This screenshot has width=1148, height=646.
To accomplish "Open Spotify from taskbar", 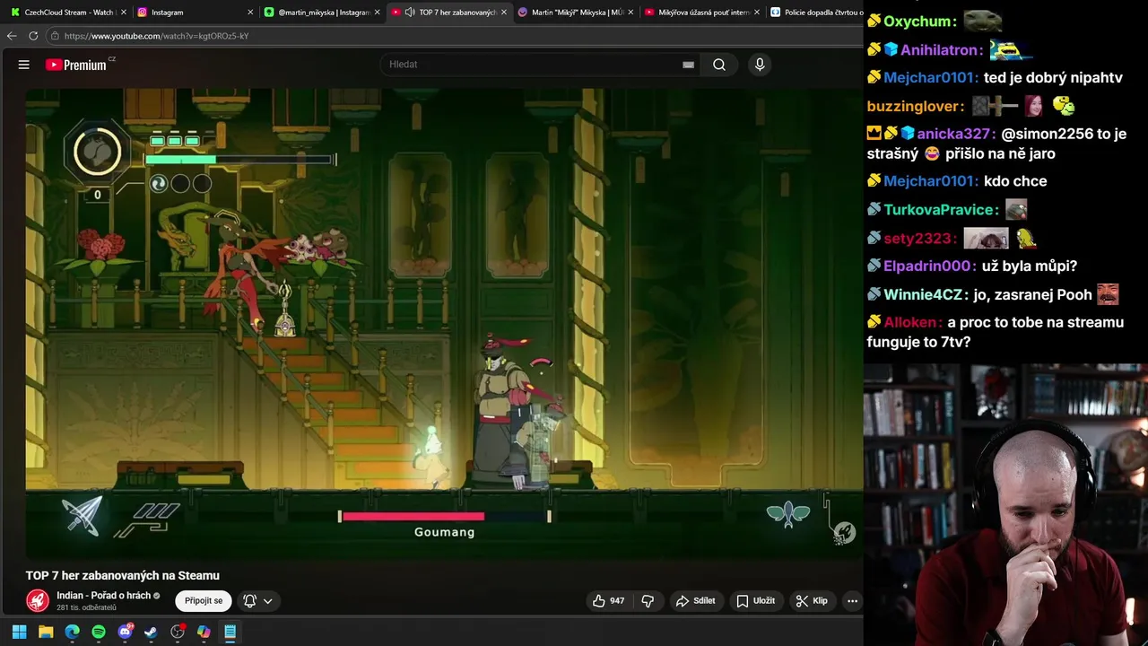I will point(99,632).
